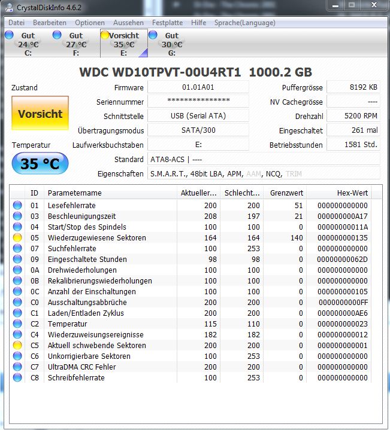Screen dimensions: 390x430
Task: Click the ID column header
Action: [x=34, y=193]
